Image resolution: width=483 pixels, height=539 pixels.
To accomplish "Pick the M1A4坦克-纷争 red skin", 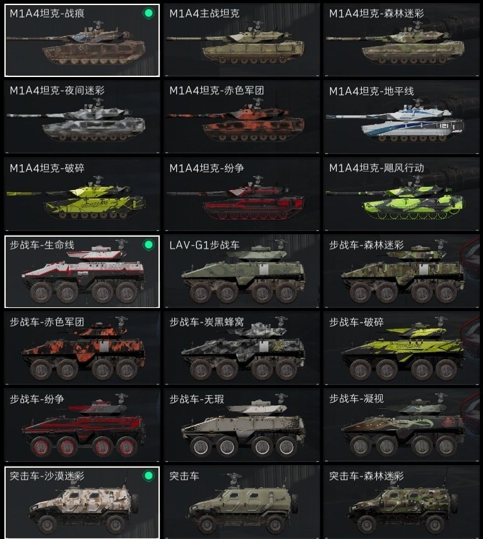I will (242, 194).
